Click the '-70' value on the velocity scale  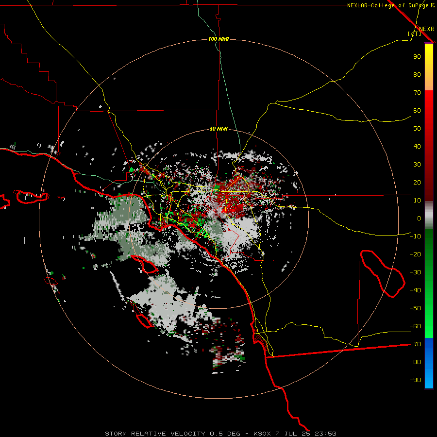pyautogui.click(x=415, y=344)
